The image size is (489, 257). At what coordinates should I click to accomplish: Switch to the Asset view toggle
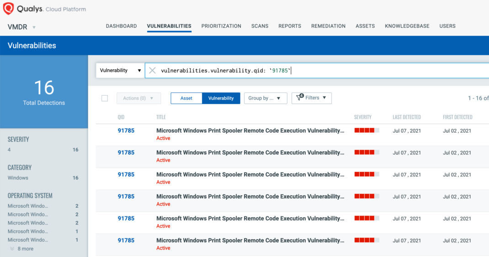point(186,98)
